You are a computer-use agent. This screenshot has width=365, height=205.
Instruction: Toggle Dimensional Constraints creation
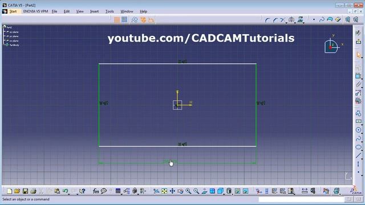(x=151, y=20)
